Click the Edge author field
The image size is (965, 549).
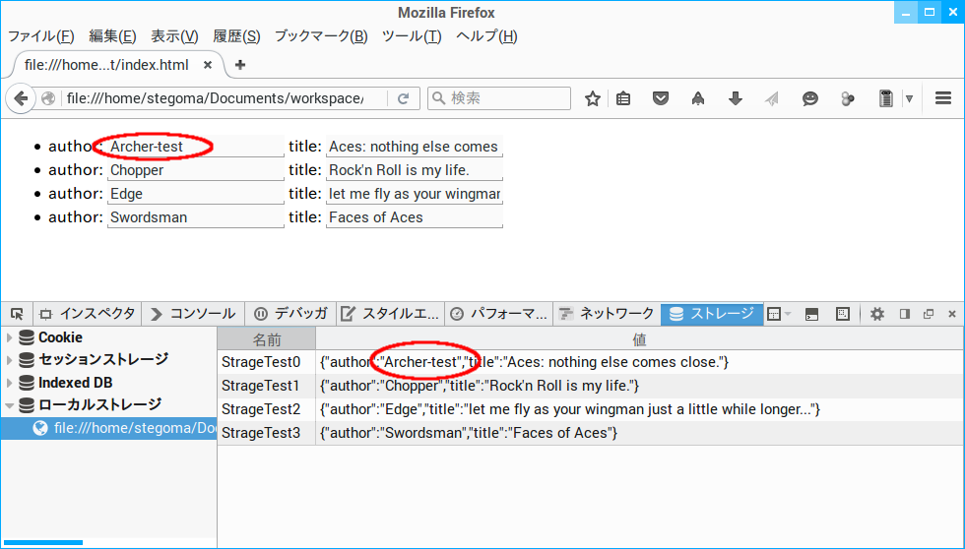196,194
